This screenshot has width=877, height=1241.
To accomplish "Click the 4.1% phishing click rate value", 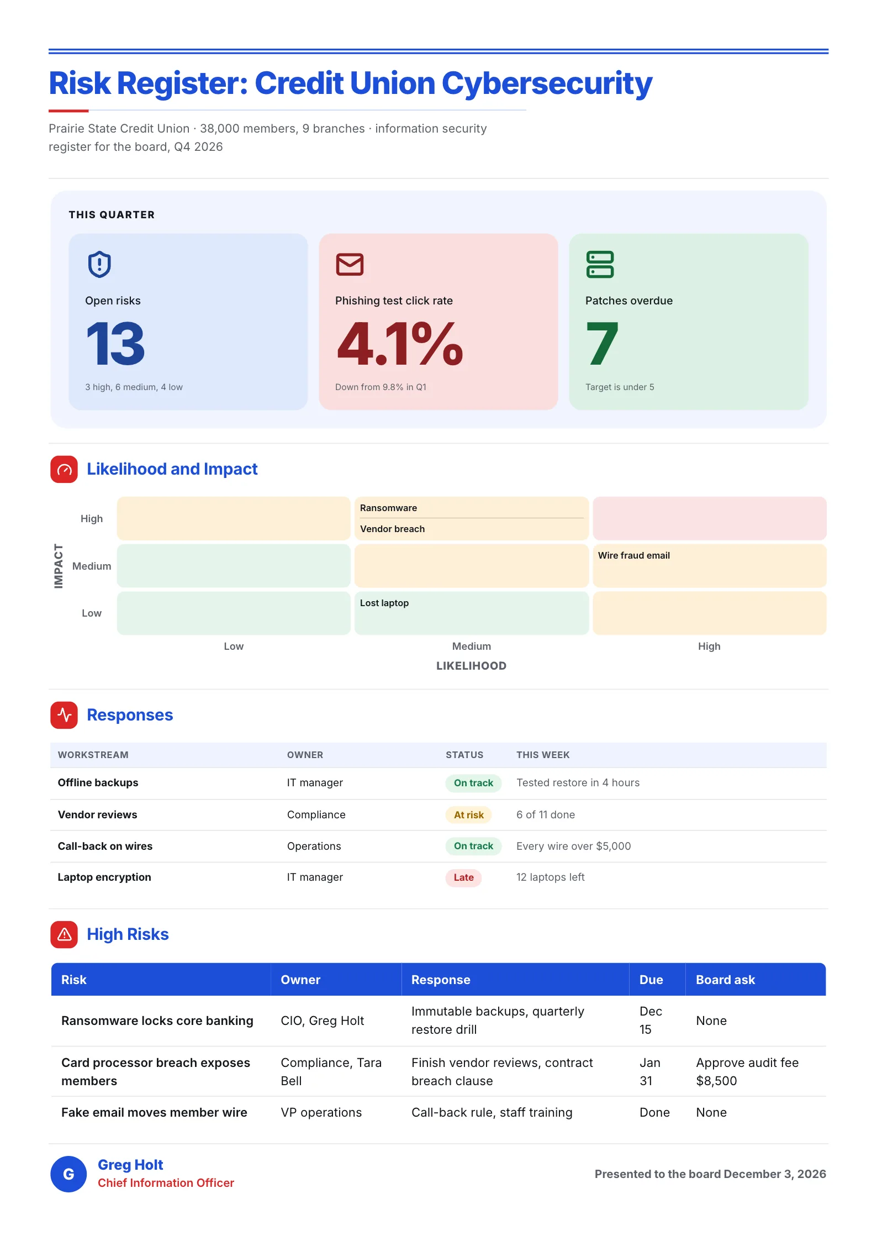I will coord(399,344).
